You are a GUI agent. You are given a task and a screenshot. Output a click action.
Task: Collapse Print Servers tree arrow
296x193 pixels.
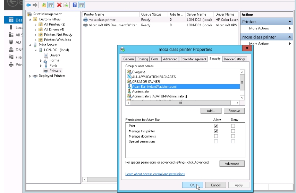[x=30, y=45]
